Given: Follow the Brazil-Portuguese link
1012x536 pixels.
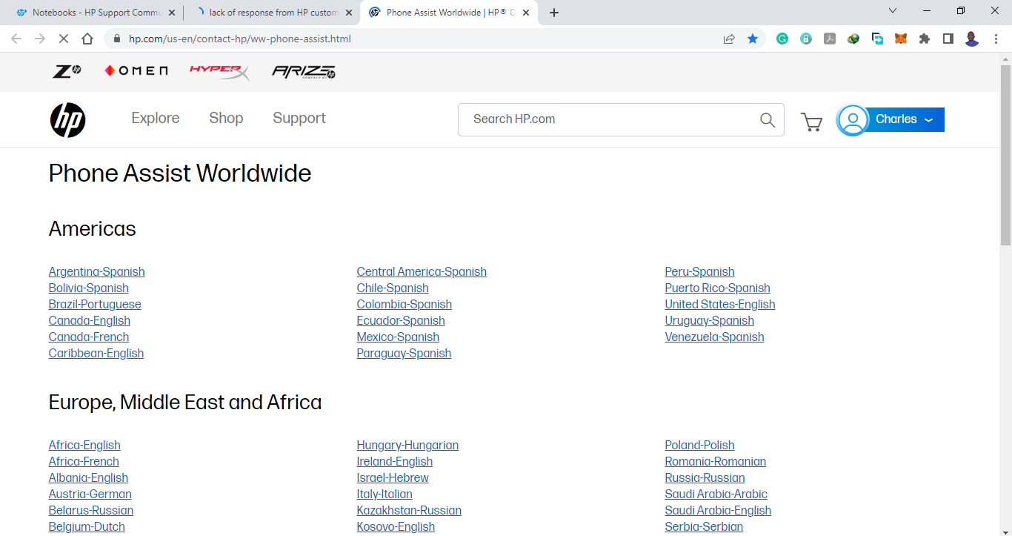Looking at the screenshot, I should pyautogui.click(x=95, y=305).
